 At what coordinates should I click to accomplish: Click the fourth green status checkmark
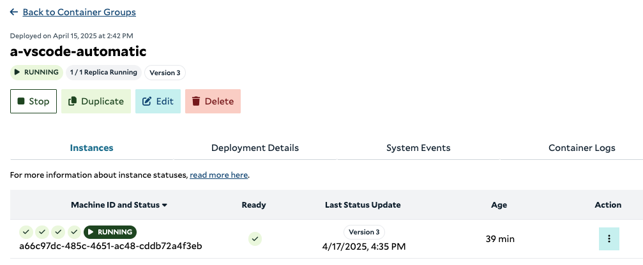[74, 232]
